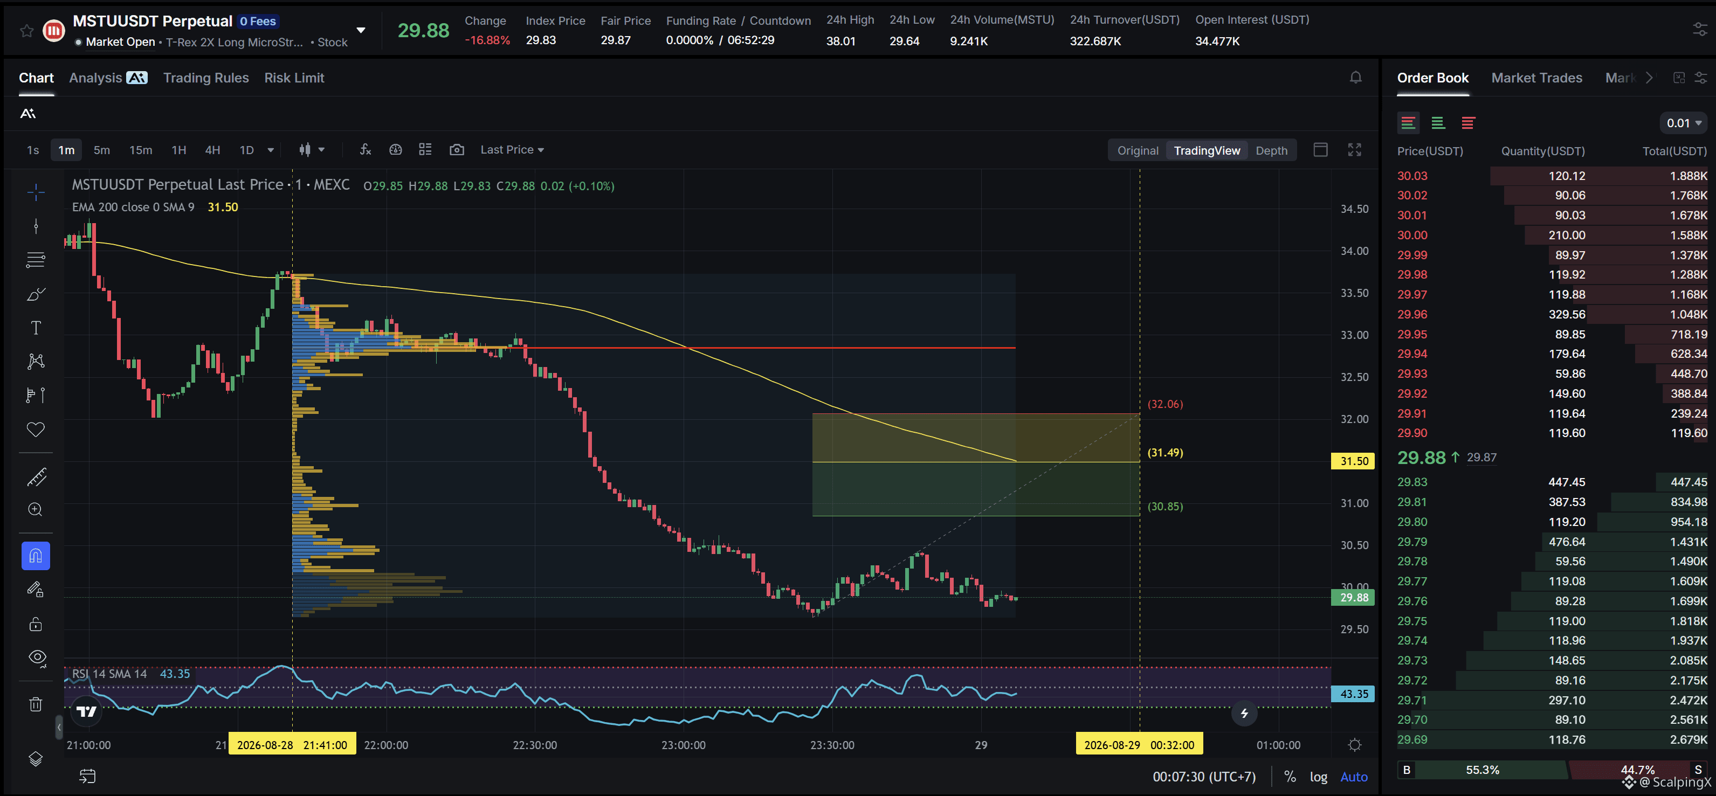
Task: Toggle hide all drawings eye icon
Action: 37,658
